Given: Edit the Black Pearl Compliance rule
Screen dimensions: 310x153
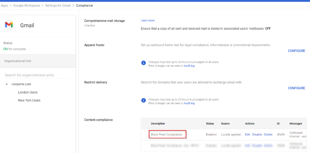Looking at the screenshot, I should coord(247,135).
